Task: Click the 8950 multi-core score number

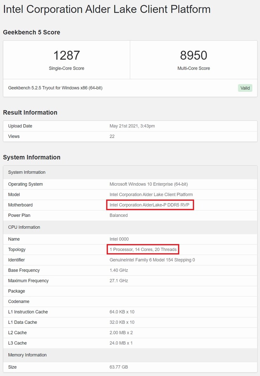Action: coord(193,55)
